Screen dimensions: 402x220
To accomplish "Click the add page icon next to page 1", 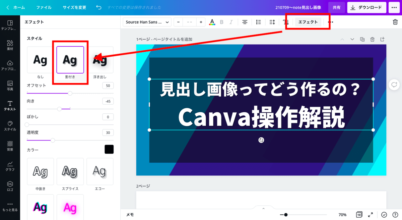I will [x=382, y=39].
